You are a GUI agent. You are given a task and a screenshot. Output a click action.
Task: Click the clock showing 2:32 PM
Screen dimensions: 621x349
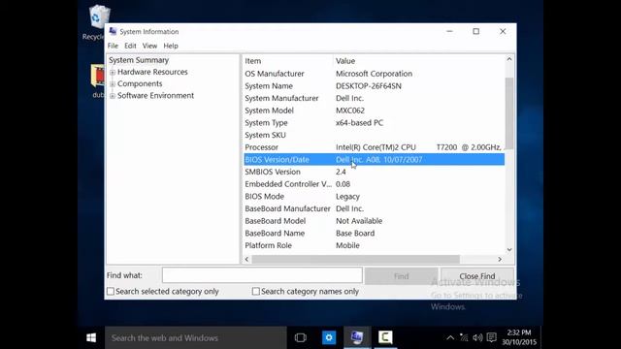click(x=519, y=337)
